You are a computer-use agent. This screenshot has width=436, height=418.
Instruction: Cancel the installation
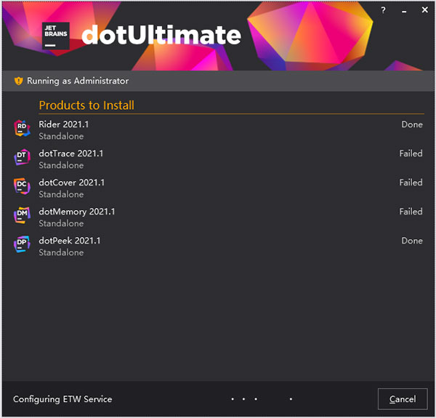(x=403, y=399)
